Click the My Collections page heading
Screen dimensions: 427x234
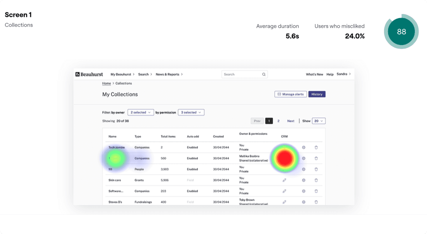pyautogui.click(x=120, y=94)
